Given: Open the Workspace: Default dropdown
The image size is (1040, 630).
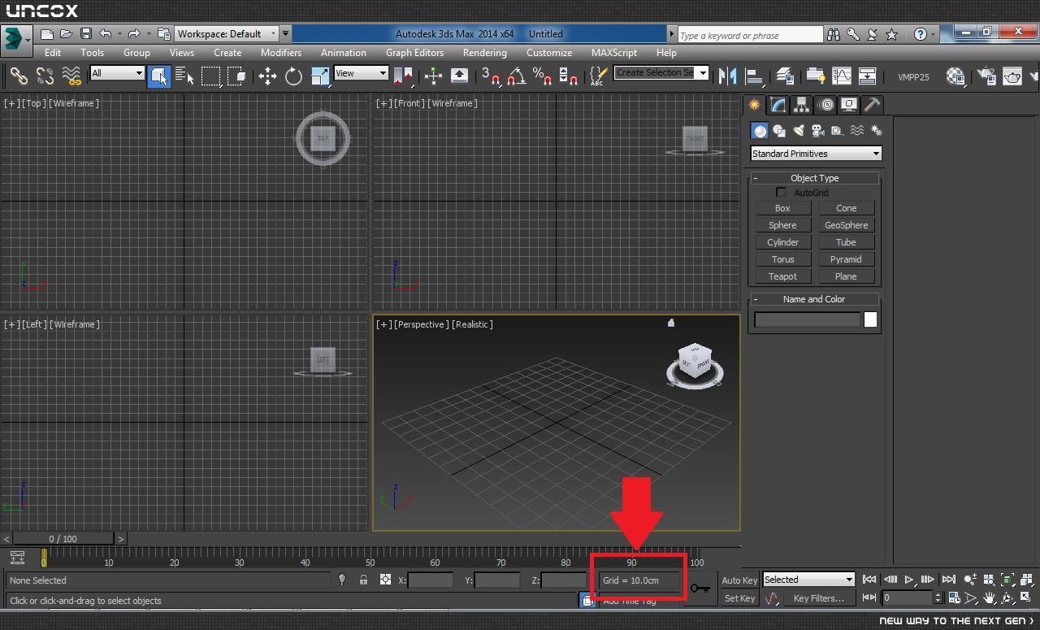Looking at the screenshot, I should pos(227,34).
